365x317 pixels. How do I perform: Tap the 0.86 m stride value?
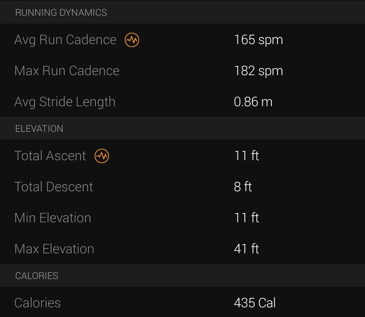pyautogui.click(x=253, y=102)
